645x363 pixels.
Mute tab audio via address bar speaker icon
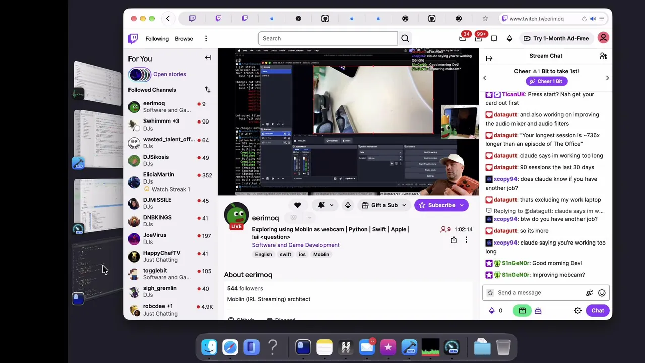click(x=593, y=19)
